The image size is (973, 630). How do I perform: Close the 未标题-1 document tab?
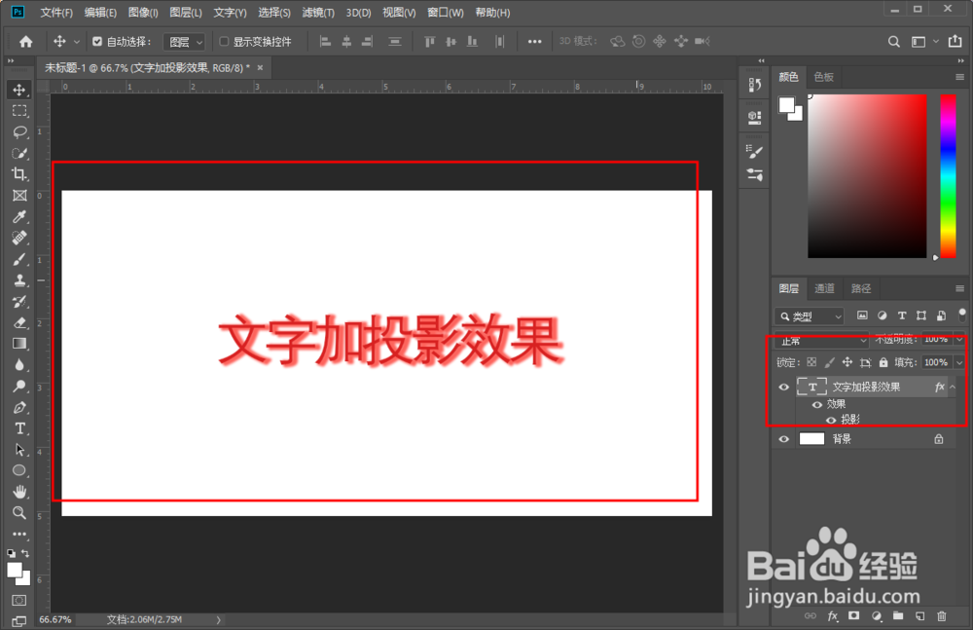tap(260, 68)
